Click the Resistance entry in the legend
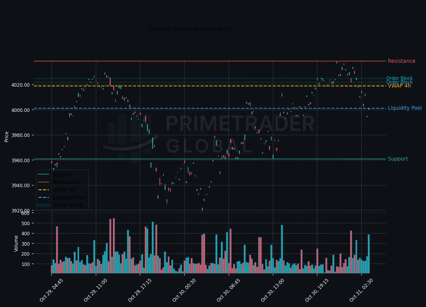Image resolution: width=426 pixels, height=307 pixels. pyautogui.click(x=67, y=182)
